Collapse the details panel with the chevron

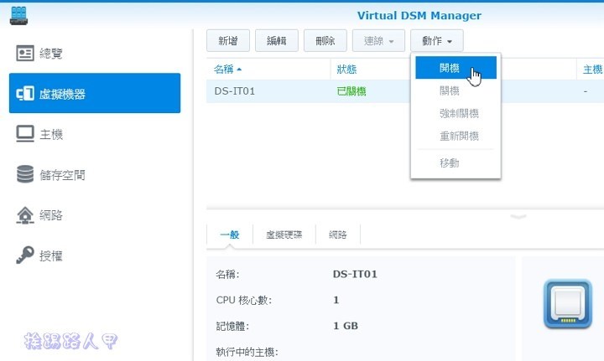pyautogui.click(x=518, y=217)
